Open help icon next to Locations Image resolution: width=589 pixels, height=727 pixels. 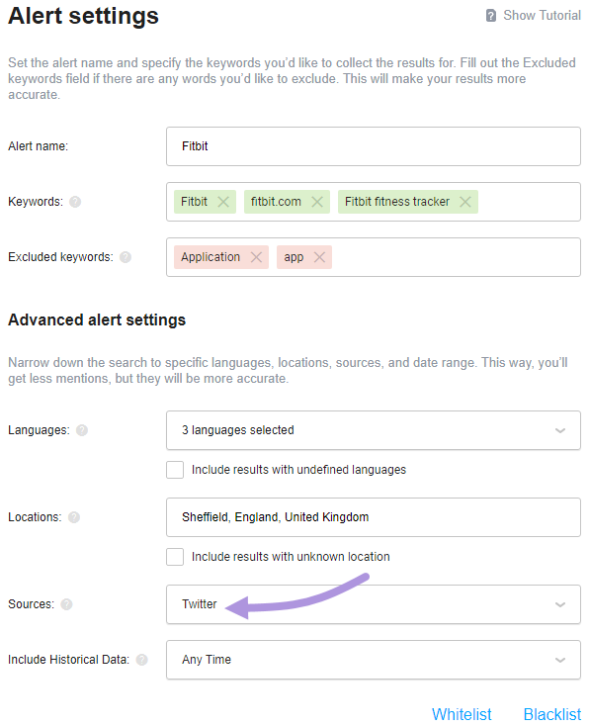click(x=74, y=517)
